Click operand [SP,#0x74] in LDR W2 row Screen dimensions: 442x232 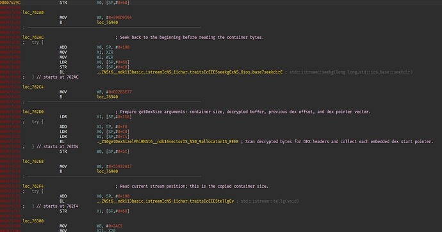click(118, 137)
